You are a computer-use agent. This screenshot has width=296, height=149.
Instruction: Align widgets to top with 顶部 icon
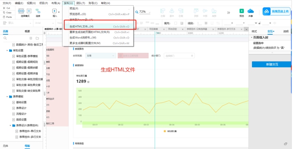tap(196, 11)
